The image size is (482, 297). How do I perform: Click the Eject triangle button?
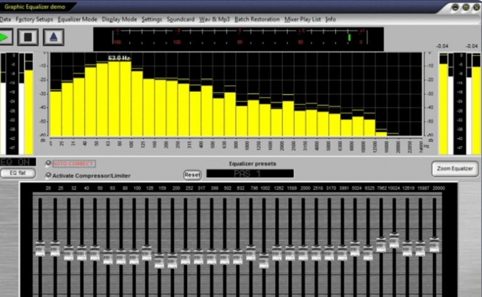53,37
